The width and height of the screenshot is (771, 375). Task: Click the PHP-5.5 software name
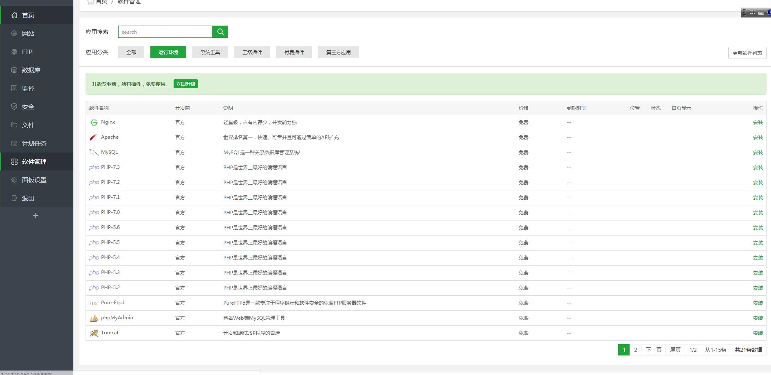(110, 242)
